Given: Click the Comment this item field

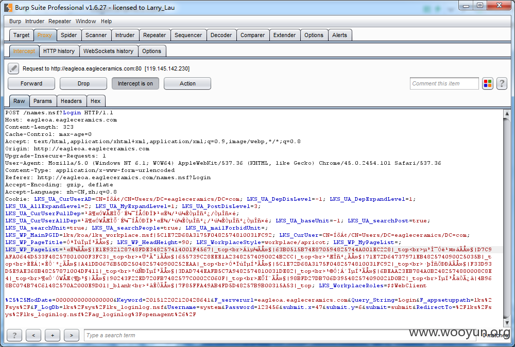Looking at the screenshot, I should [444, 83].
